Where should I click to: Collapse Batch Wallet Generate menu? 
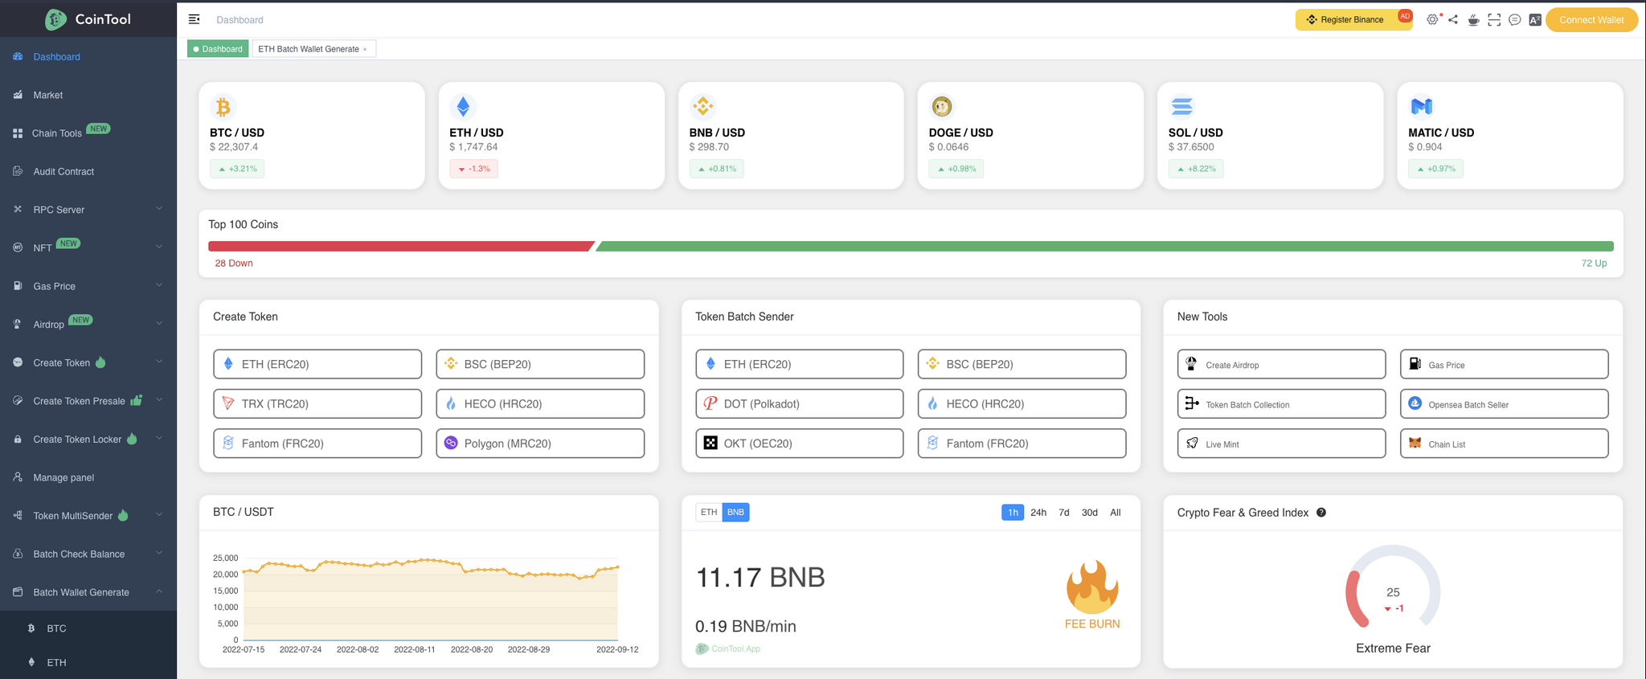click(x=88, y=592)
